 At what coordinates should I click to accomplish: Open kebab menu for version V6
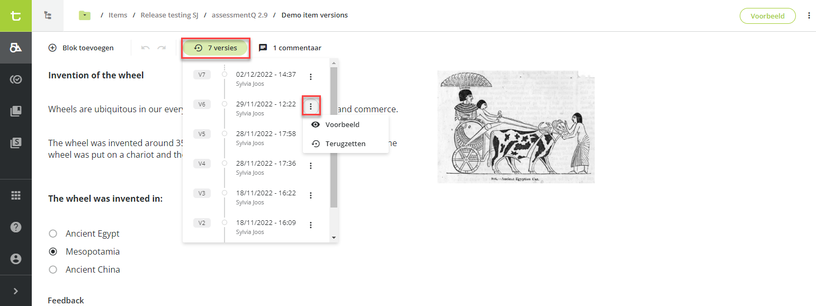(x=311, y=107)
